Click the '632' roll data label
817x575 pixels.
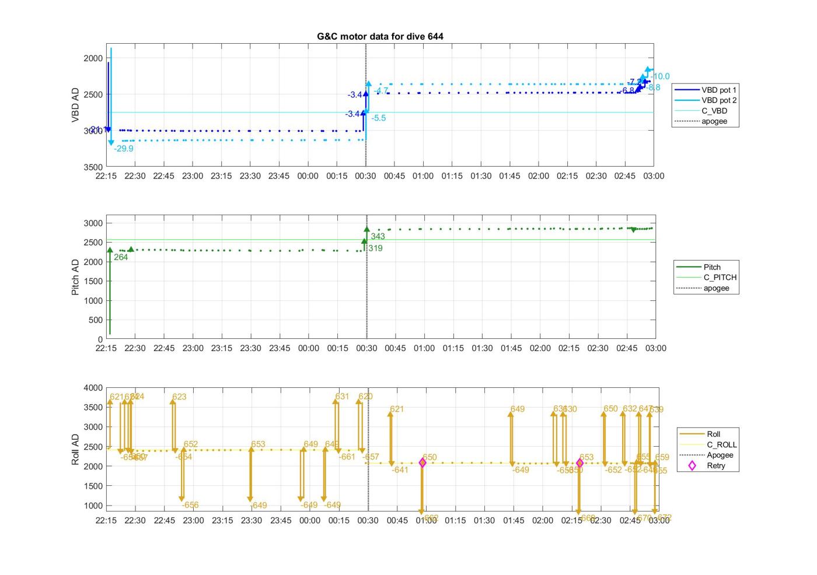click(630, 409)
